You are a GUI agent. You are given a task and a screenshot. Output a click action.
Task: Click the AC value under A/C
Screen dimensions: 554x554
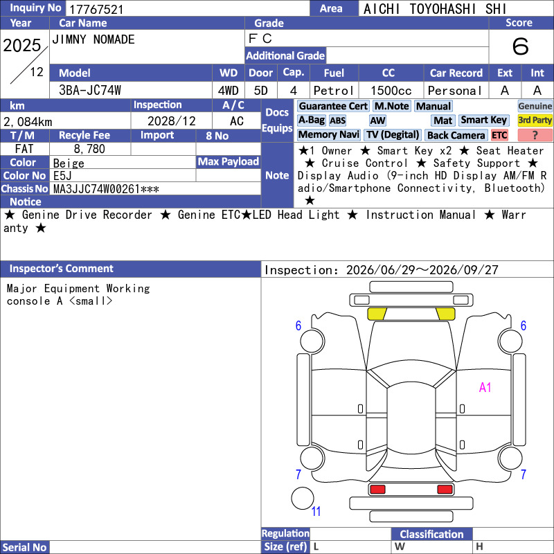(x=237, y=121)
